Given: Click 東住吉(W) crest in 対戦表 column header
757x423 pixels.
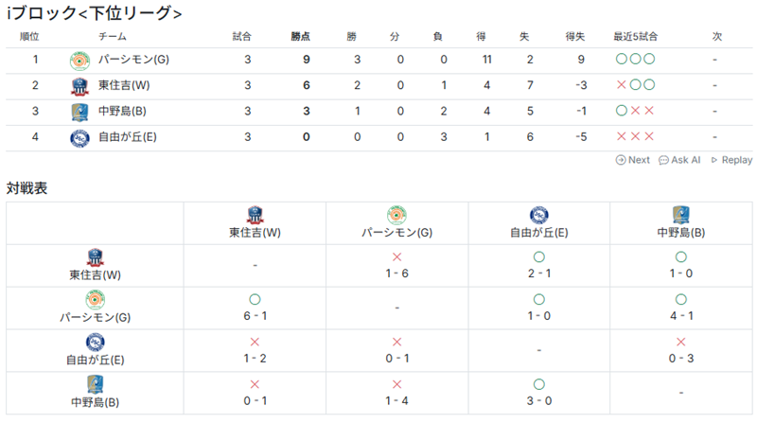Looking at the screenshot, I should [x=255, y=215].
